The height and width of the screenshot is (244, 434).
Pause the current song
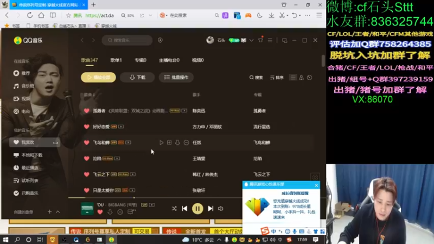point(197,209)
